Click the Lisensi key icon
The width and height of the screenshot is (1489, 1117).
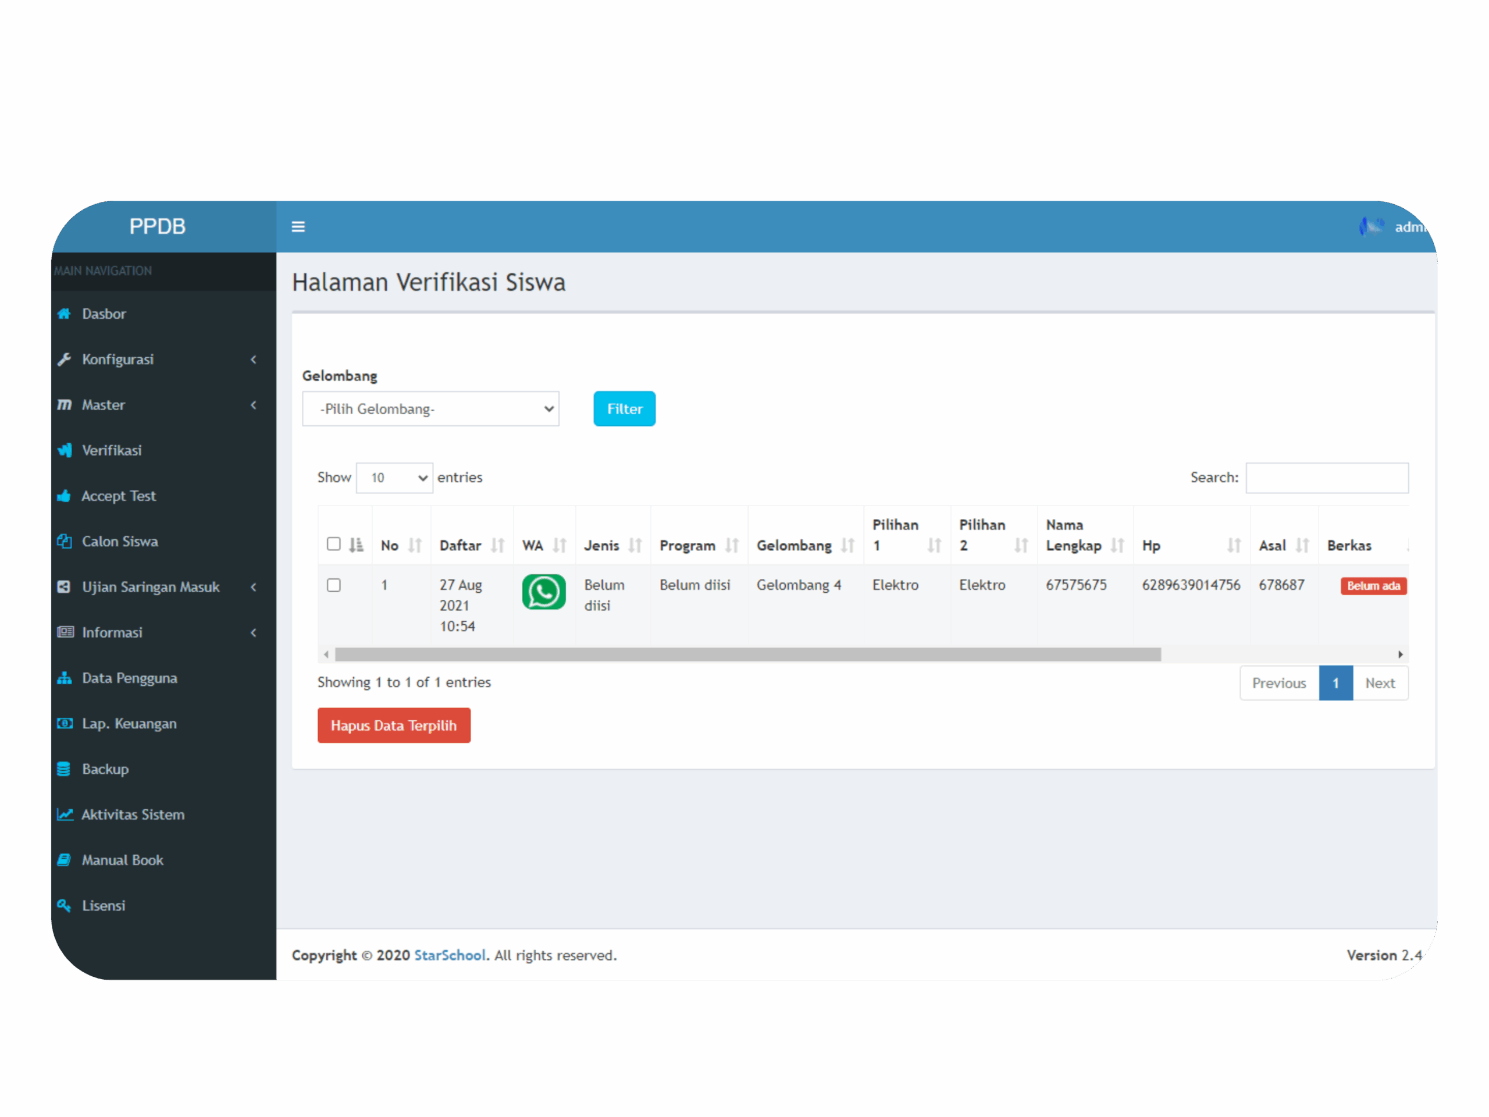tap(65, 906)
